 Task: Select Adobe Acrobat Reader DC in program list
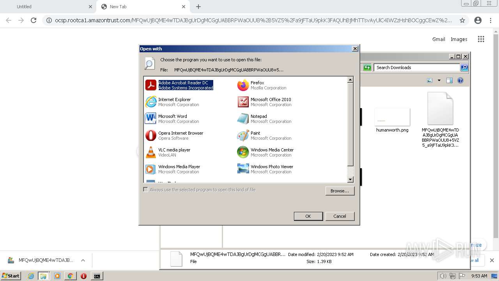(179, 85)
